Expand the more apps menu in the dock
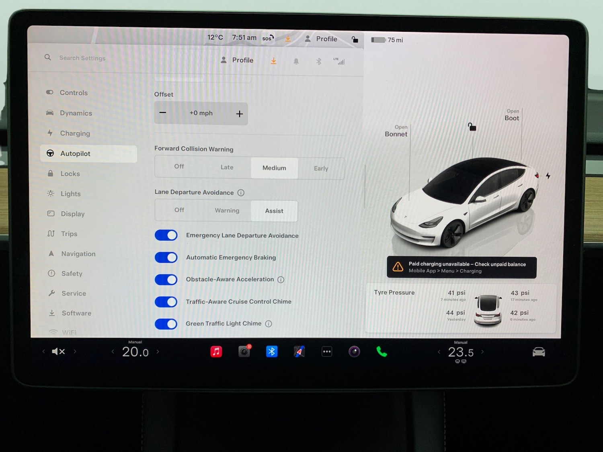This screenshot has width=603, height=452. [327, 351]
